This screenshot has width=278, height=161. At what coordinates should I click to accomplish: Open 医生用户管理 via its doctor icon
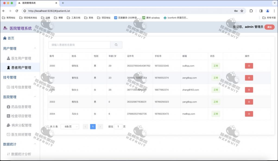8,58
